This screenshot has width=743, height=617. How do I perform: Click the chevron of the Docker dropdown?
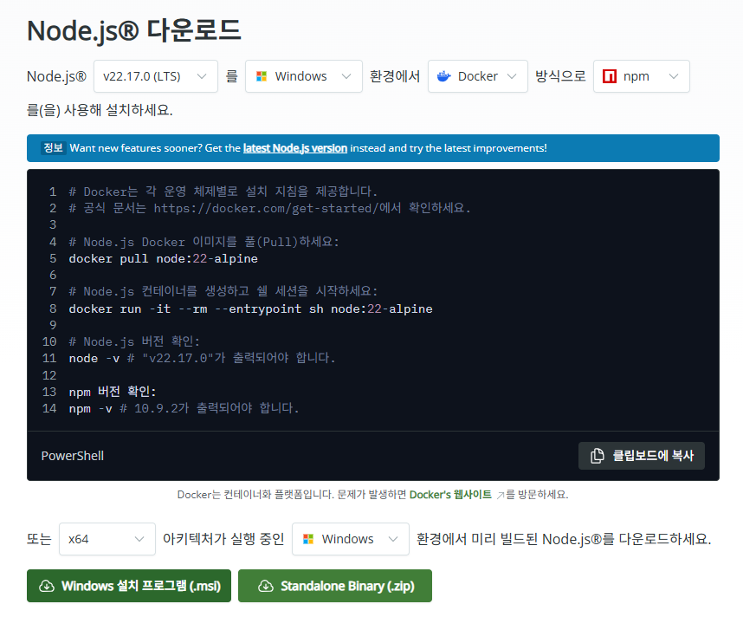(x=511, y=76)
